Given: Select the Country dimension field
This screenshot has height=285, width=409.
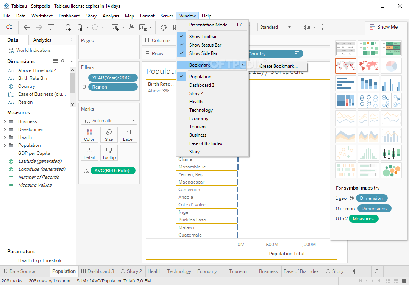Looking at the screenshot, I should point(27,86).
